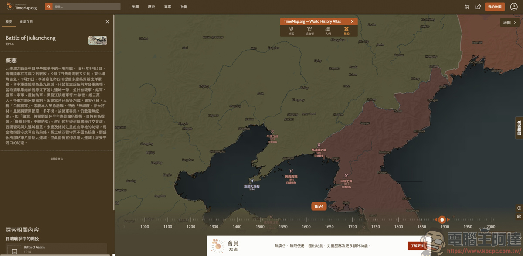Toggle the 地區 regions layer
This screenshot has width=523, height=256.
click(x=291, y=31)
